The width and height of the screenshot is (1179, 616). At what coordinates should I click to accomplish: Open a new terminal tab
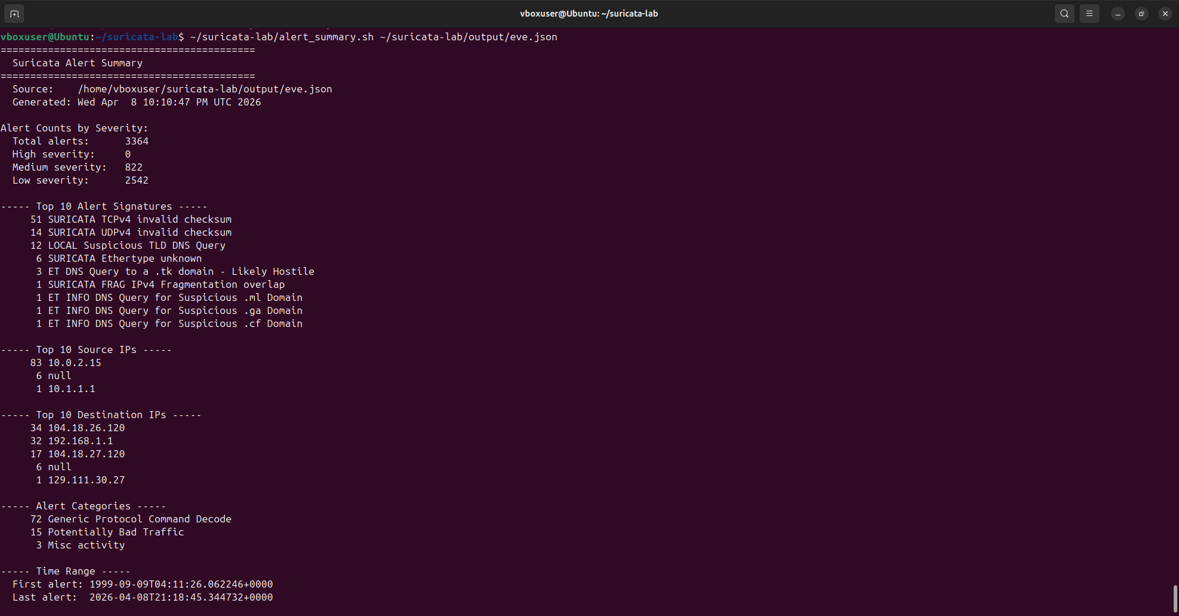coord(14,13)
